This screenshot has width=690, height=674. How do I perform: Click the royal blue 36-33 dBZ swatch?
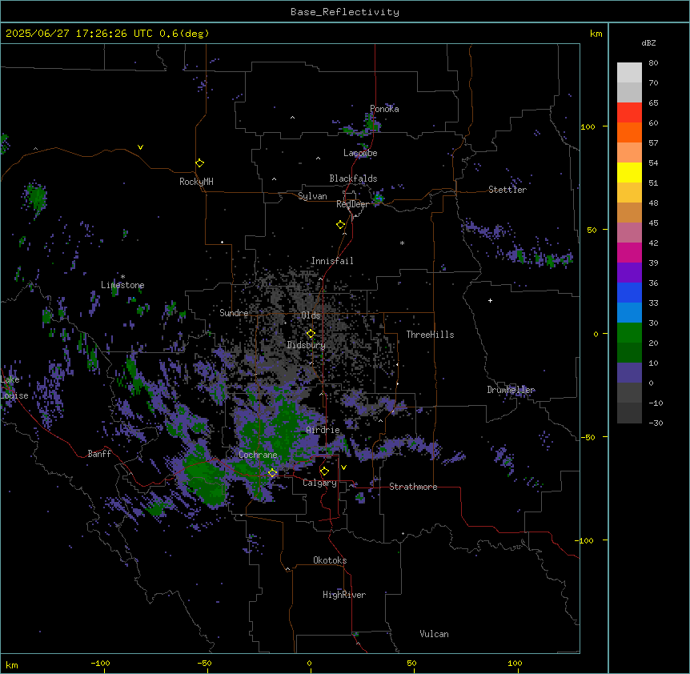[629, 292]
